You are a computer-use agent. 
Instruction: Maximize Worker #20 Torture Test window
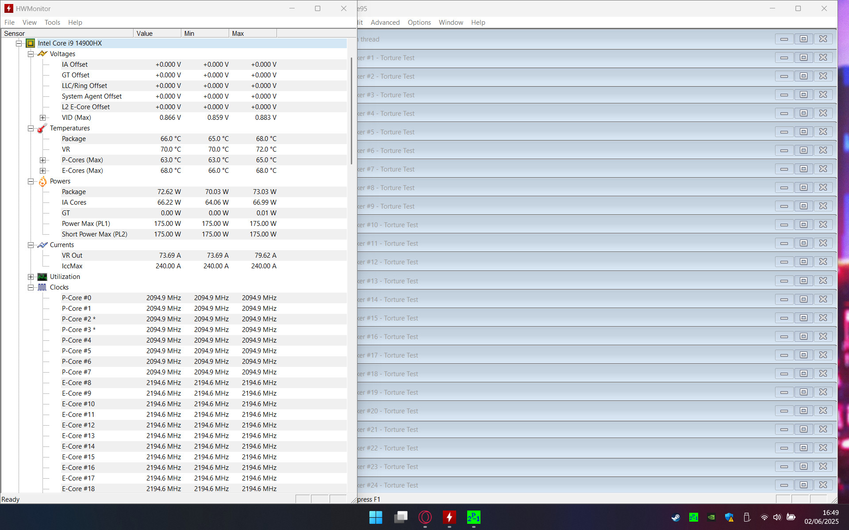(x=803, y=411)
